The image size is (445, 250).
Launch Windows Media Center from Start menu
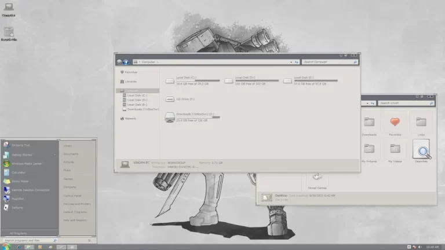pyautogui.click(x=30, y=164)
